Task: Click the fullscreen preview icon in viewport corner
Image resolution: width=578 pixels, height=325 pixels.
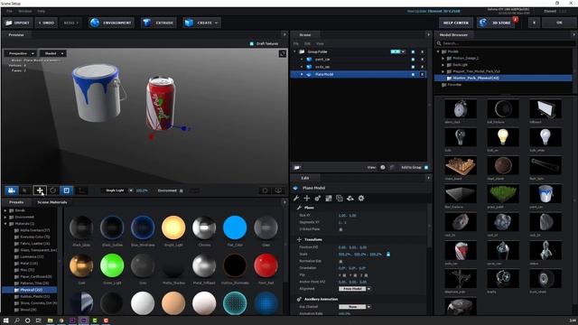Action: [x=283, y=54]
